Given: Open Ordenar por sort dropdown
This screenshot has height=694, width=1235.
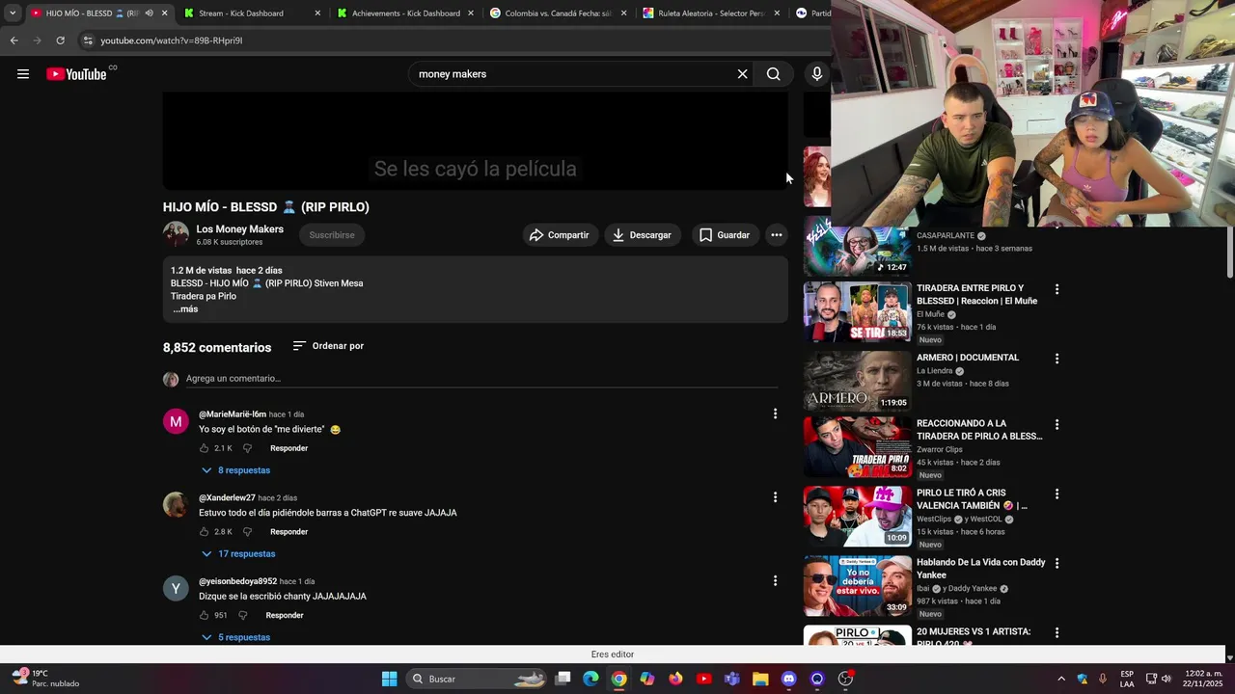Looking at the screenshot, I should coord(328,346).
